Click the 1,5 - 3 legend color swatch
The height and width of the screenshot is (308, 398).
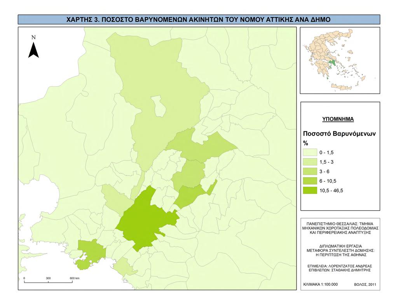[310, 162]
